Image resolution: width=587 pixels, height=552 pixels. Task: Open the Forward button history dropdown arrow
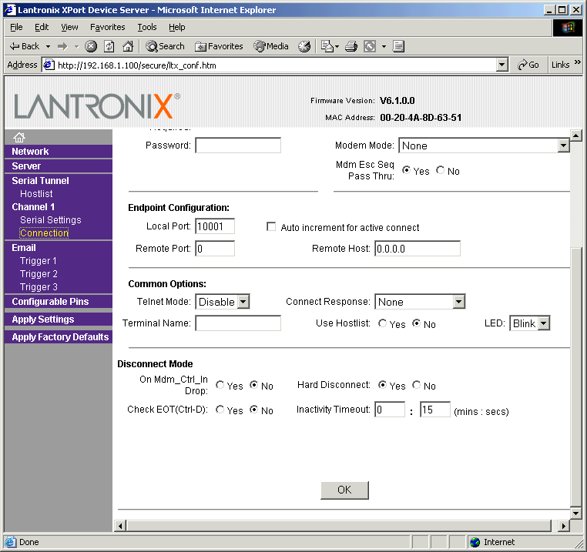pos(77,47)
